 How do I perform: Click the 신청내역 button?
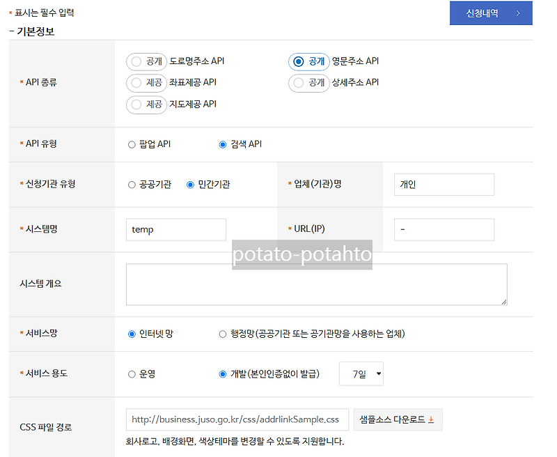point(491,13)
